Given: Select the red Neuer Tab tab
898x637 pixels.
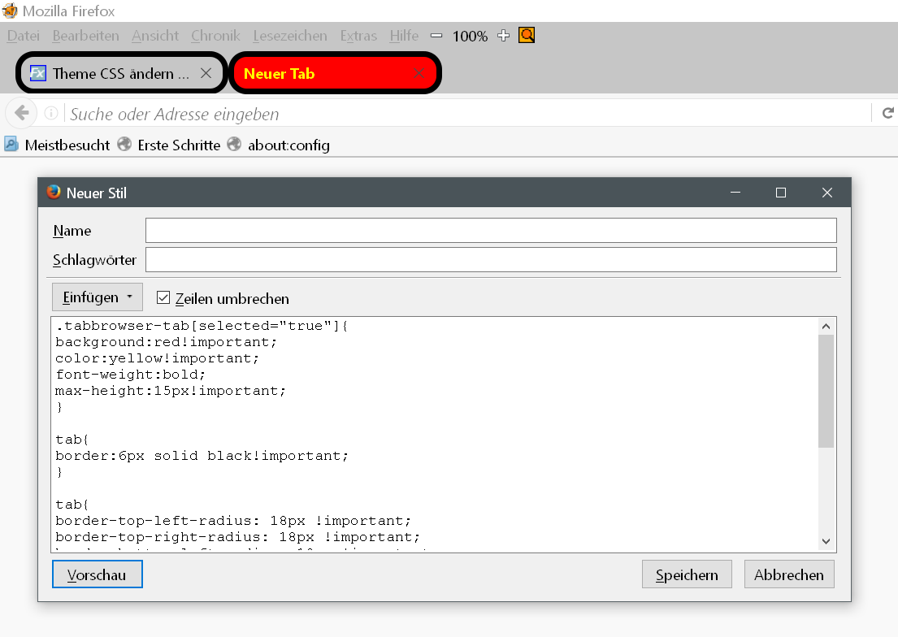Looking at the screenshot, I should (335, 73).
